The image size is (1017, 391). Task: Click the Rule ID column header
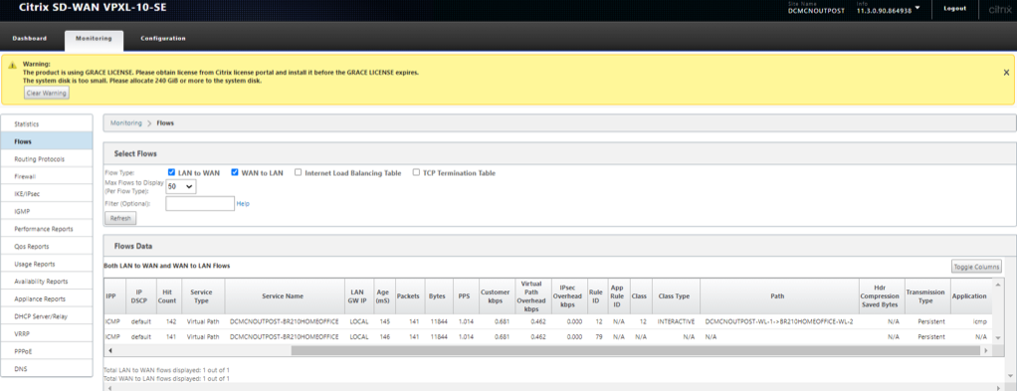pos(596,295)
